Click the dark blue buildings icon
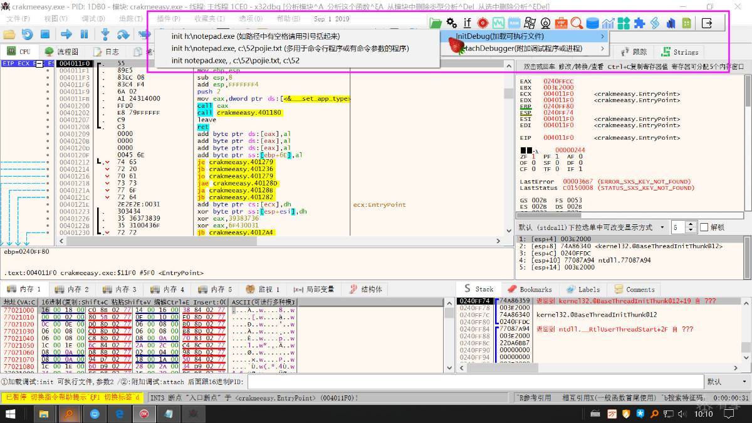This screenshot has height=423, width=752. 671,23
